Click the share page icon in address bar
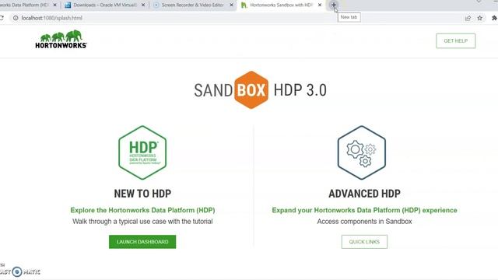Image resolution: width=498 pixels, height=280 pixels. point(468,18)
